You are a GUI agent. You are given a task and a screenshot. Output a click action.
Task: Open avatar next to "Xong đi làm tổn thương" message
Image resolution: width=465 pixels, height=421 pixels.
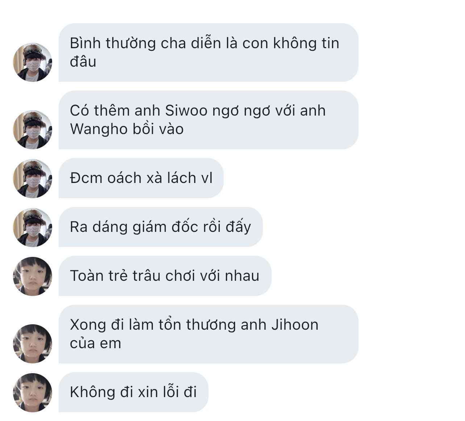pos(33,344)
